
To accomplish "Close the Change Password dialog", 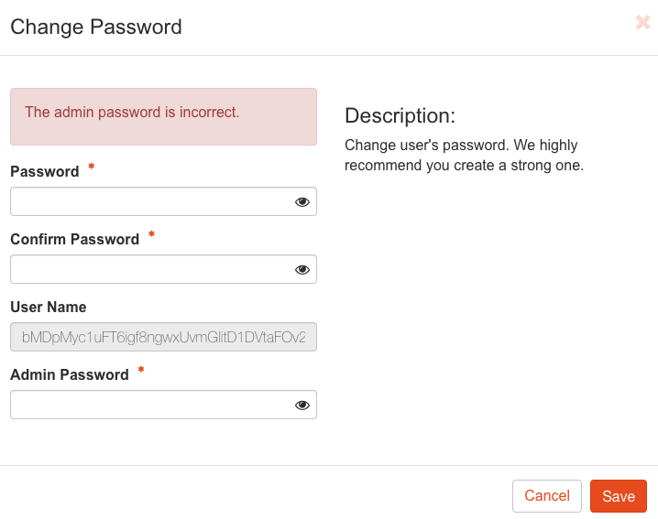I will pos(642,23).
